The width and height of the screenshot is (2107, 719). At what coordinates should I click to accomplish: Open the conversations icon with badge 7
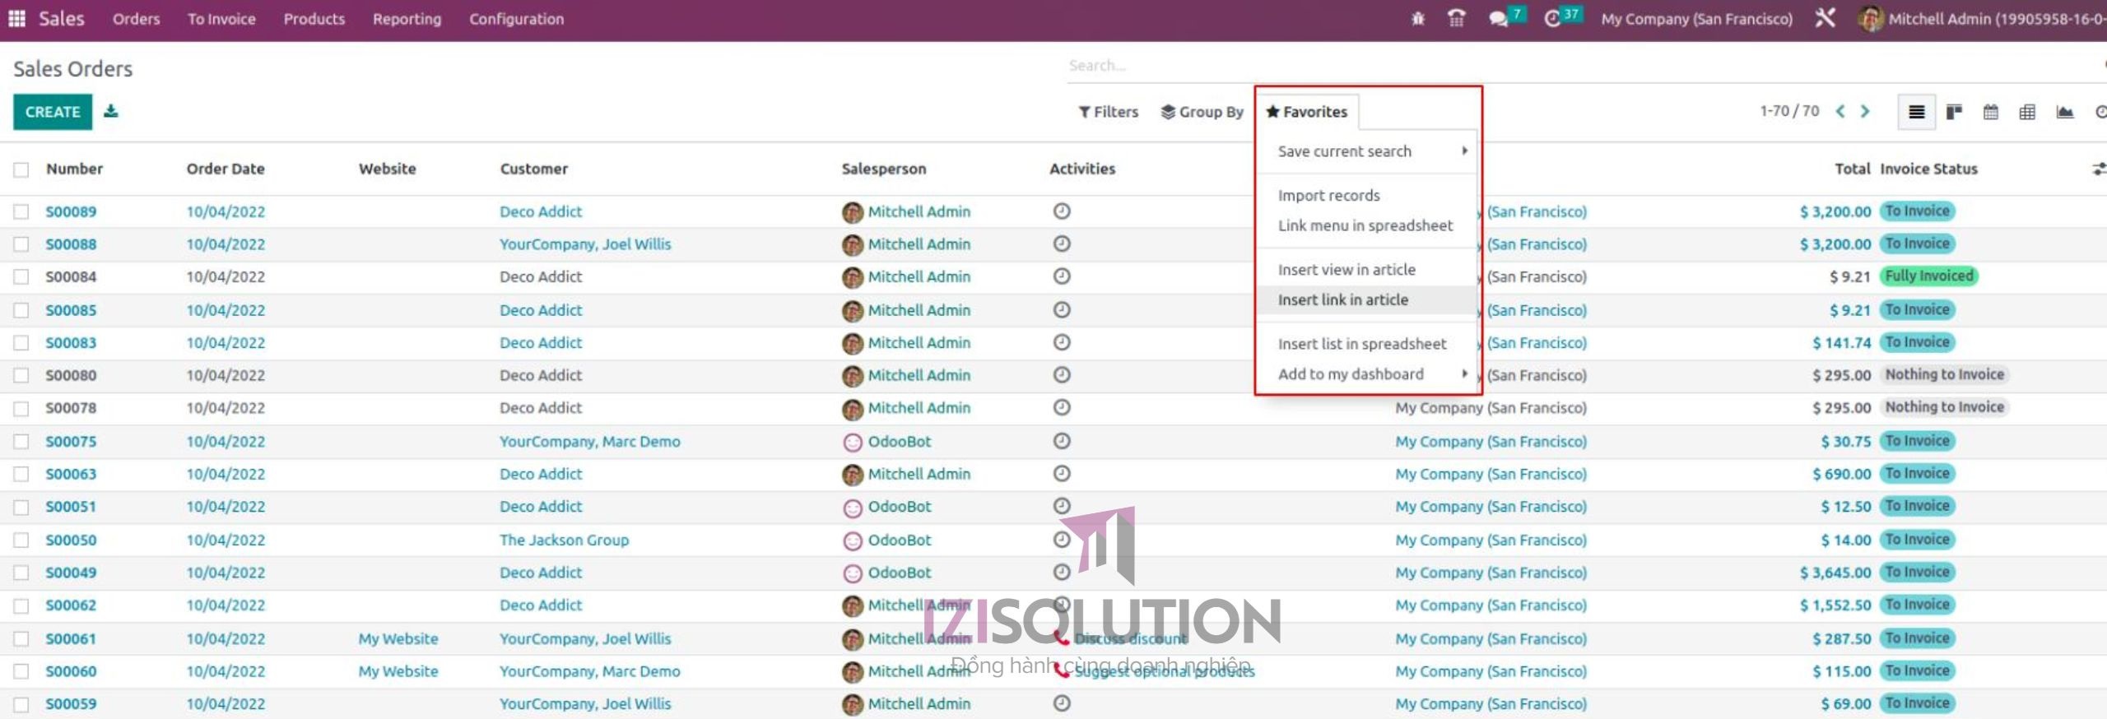1506,17
